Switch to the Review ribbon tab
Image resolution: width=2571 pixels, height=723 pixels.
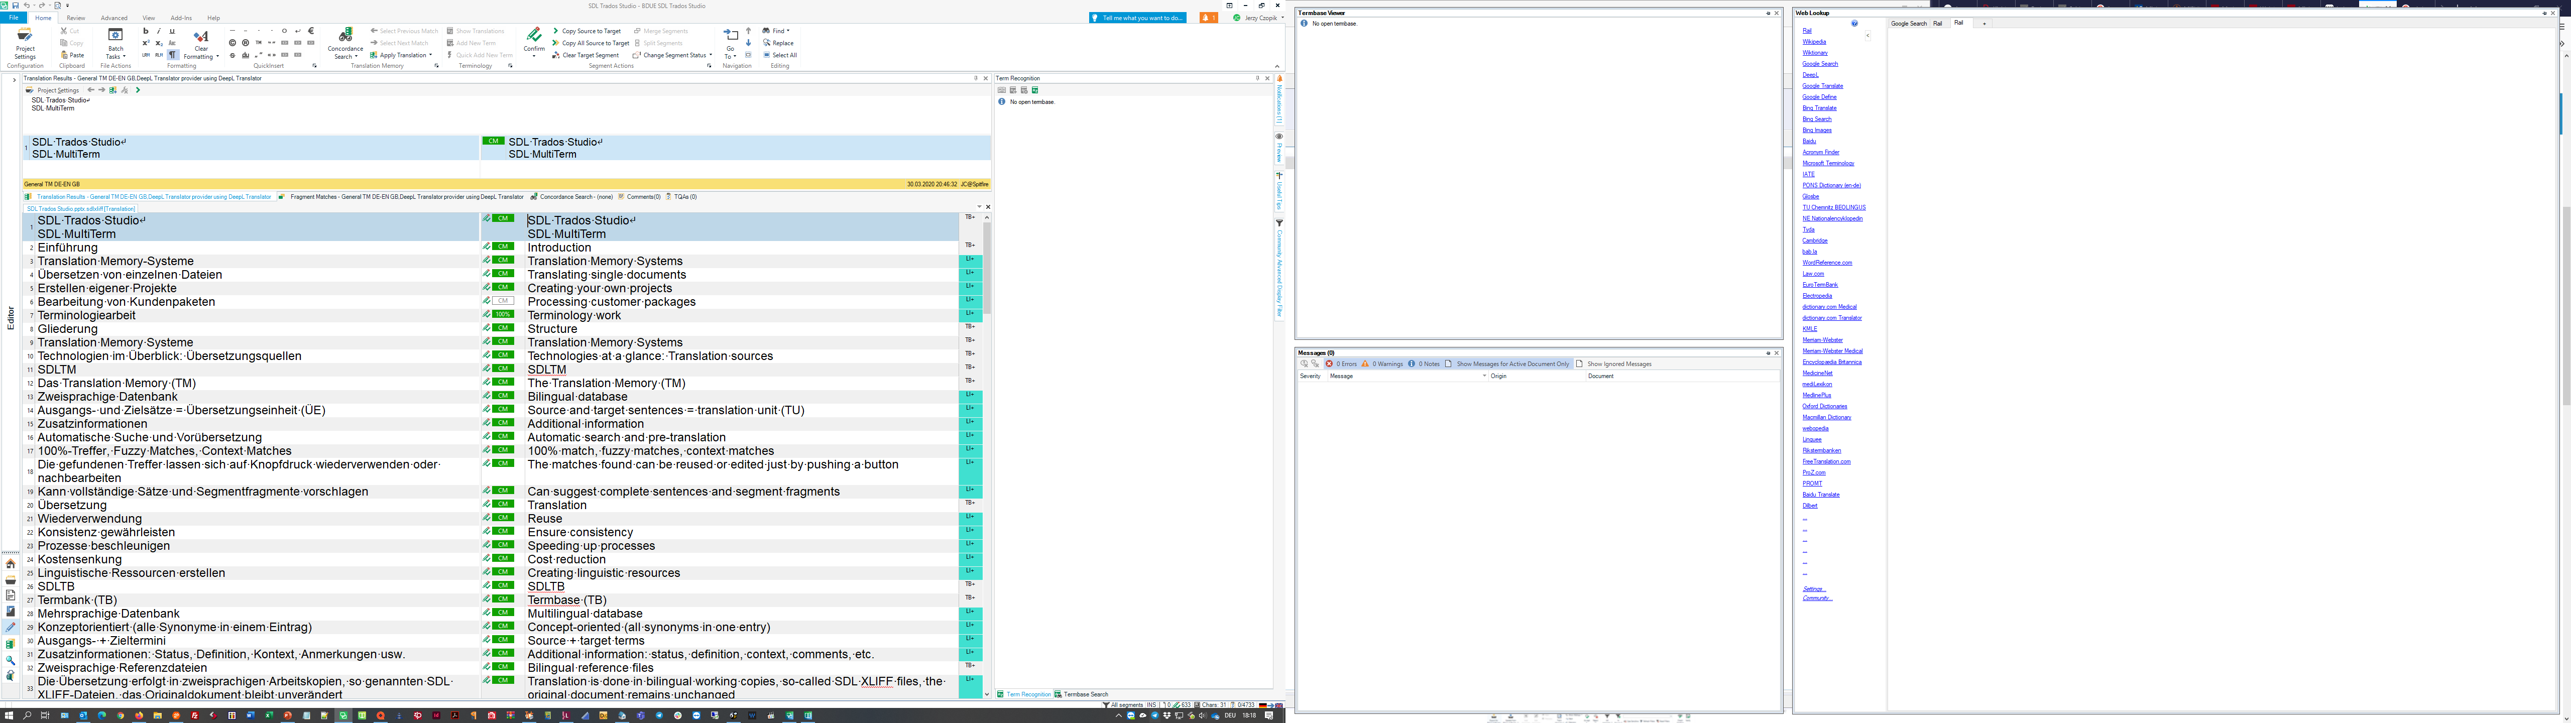76,18
